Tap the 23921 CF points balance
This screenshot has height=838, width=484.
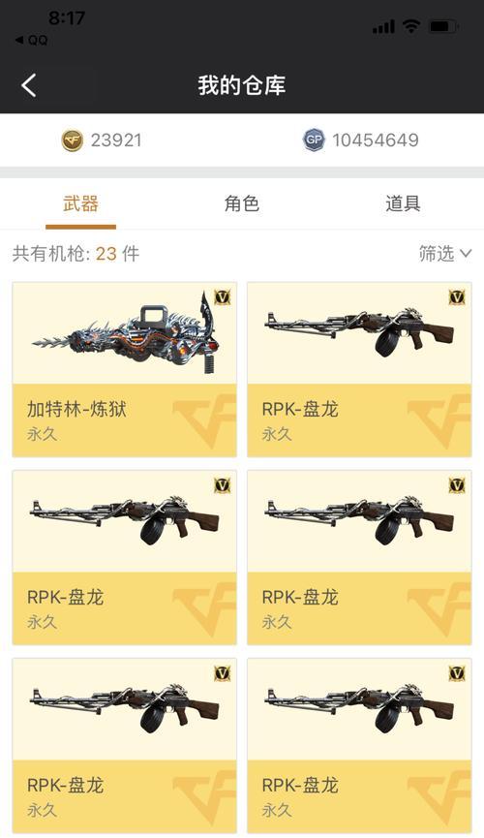point(116,140)
